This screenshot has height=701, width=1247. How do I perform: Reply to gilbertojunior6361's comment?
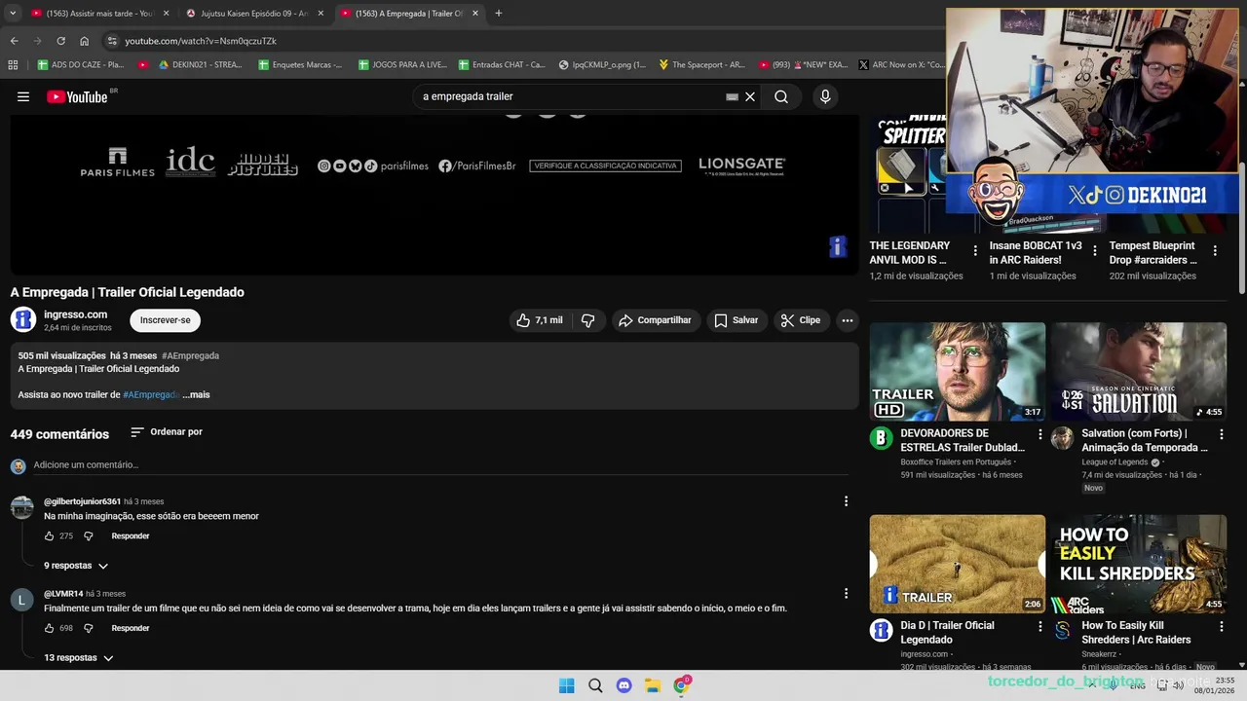(131, 535)
